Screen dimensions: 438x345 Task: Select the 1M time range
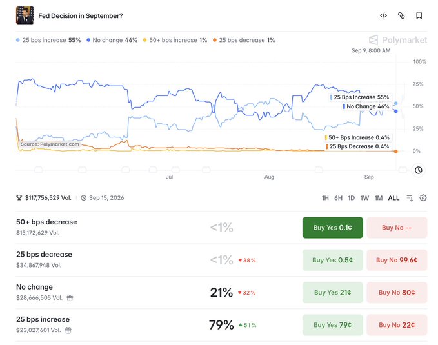379,198
